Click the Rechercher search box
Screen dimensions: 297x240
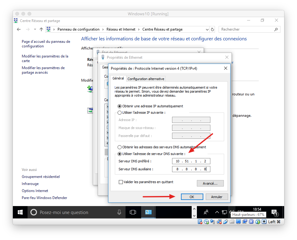249,30
